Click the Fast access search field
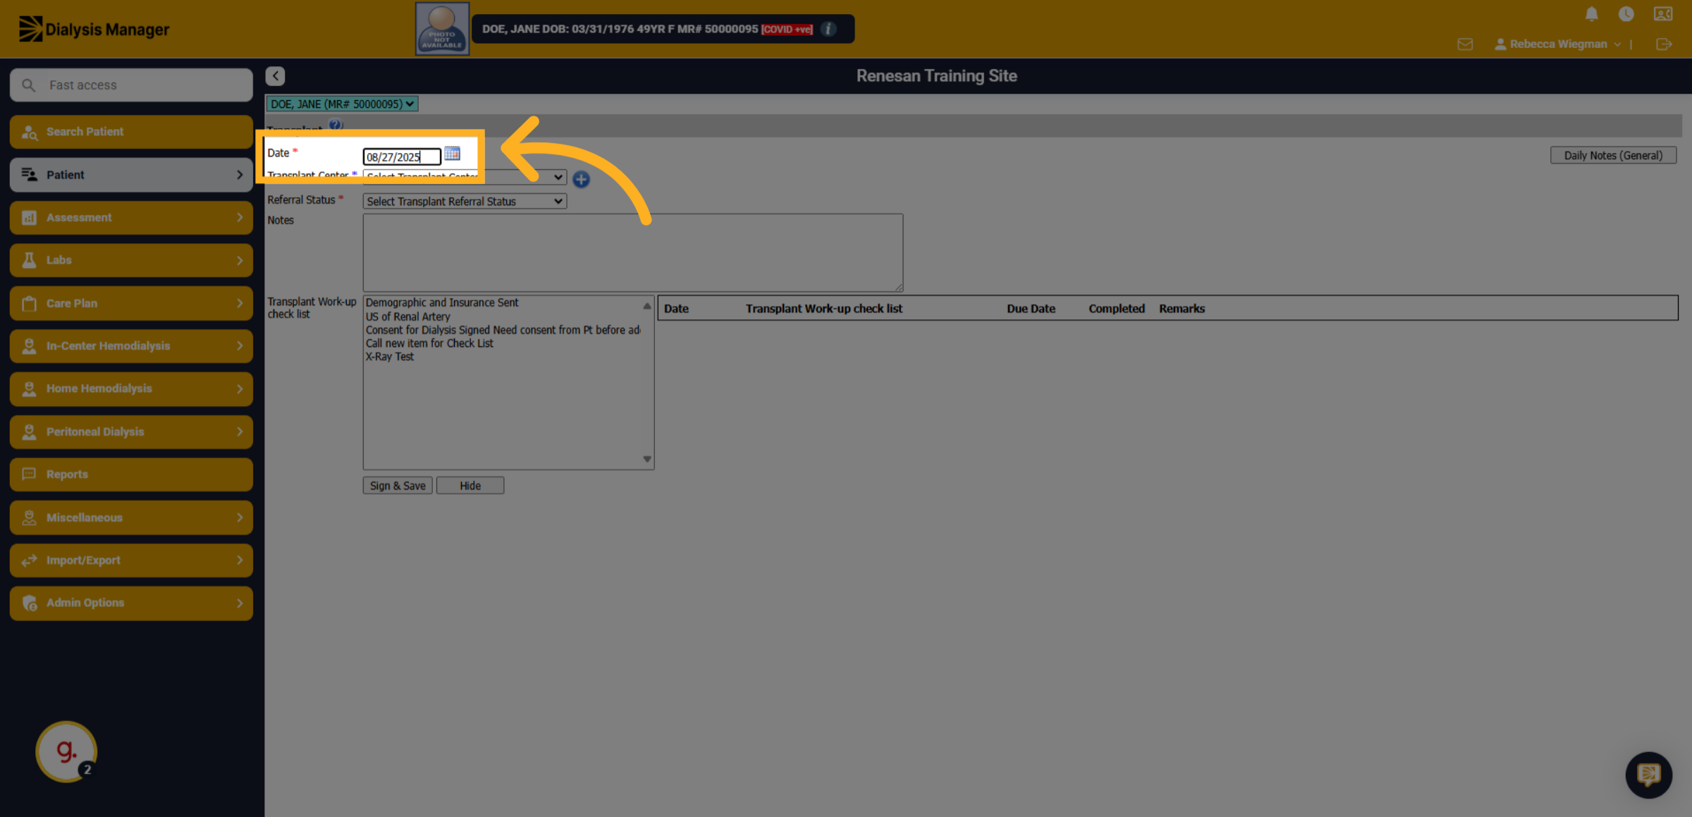 pyautogui.click(x=131, y=85)
